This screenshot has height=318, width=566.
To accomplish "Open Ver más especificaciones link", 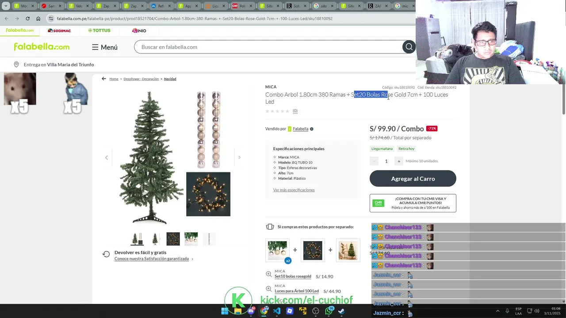I will click(294, 190).
